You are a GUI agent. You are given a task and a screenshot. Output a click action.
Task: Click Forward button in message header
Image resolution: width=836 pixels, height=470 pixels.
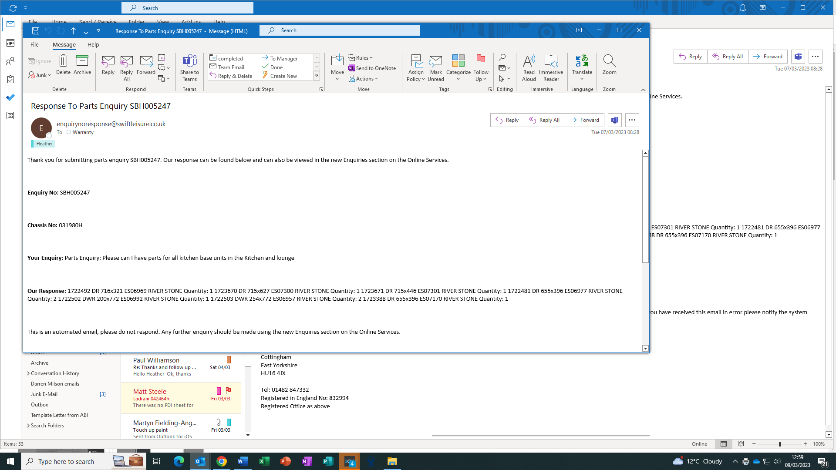584,120
